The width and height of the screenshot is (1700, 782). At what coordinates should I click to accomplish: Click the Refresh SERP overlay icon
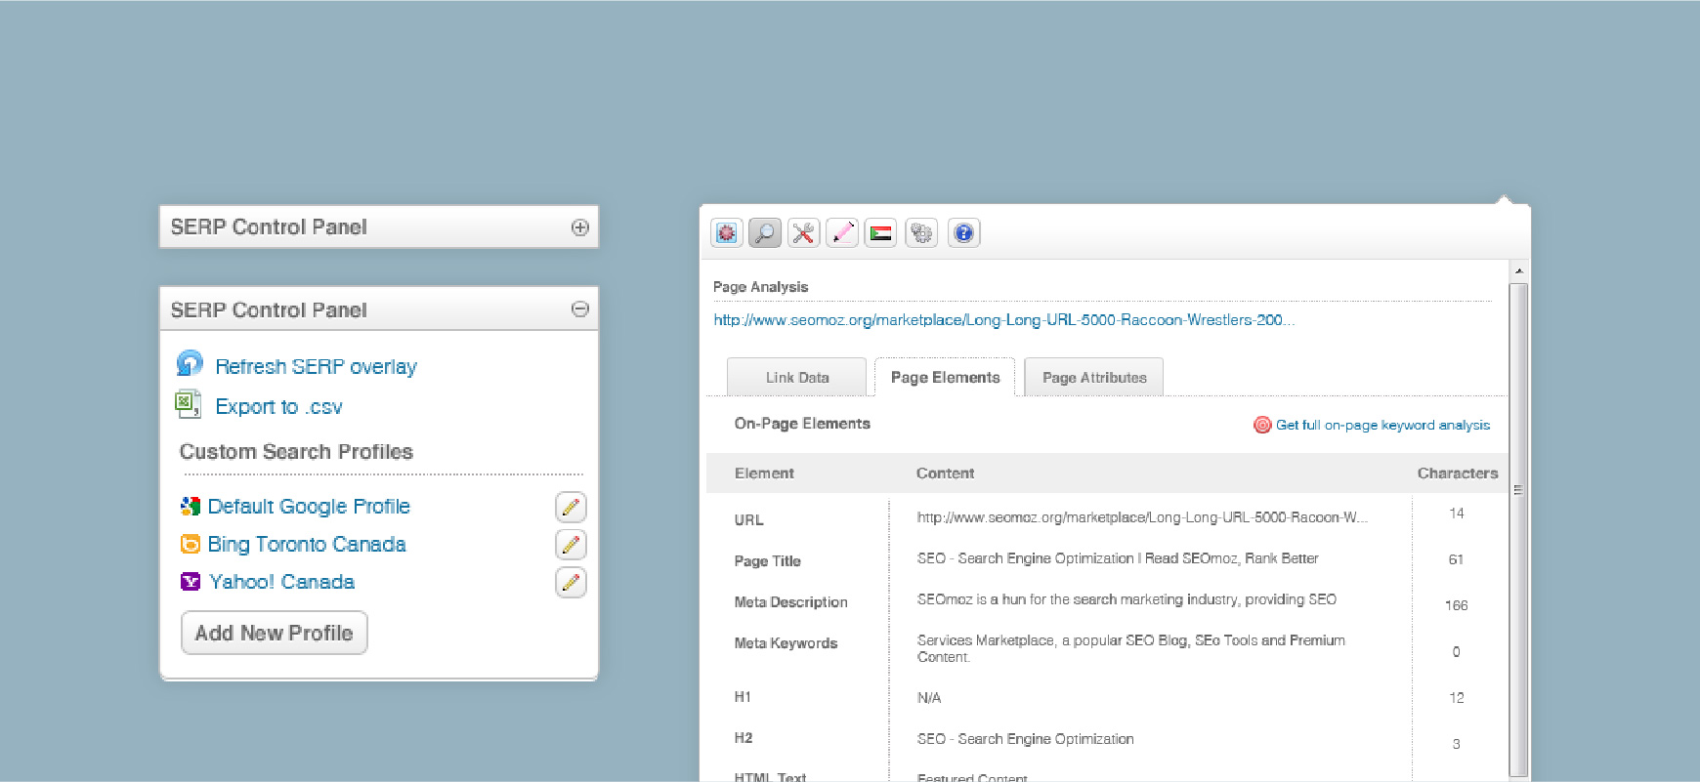[190, 364]
